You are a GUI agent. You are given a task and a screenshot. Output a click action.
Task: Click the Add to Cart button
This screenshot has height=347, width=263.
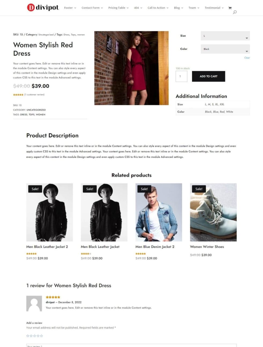click(209, 76)
